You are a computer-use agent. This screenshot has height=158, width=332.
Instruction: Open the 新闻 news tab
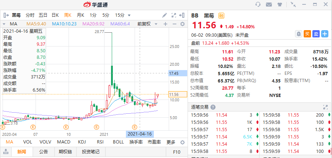(22, 151)
